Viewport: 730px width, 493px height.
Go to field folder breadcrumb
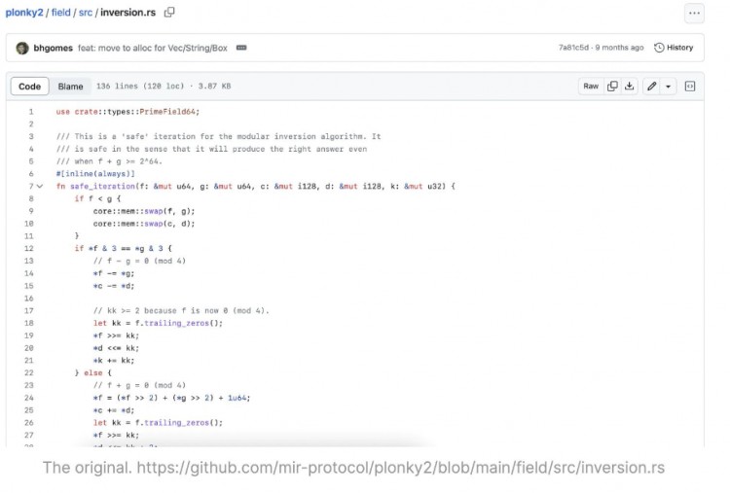coord(61,13)
